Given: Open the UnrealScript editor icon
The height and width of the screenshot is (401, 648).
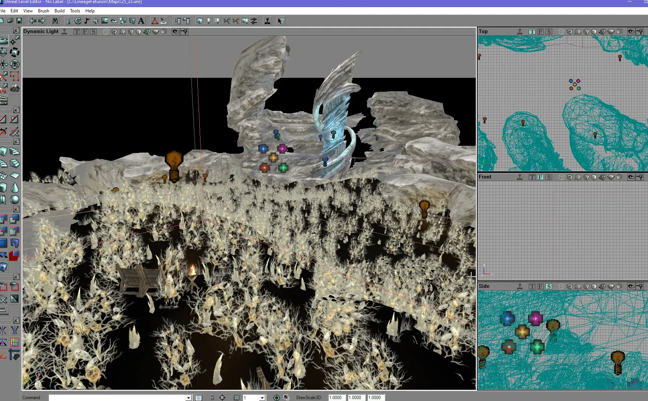Looking at the screenshot, I should (164, 21).
